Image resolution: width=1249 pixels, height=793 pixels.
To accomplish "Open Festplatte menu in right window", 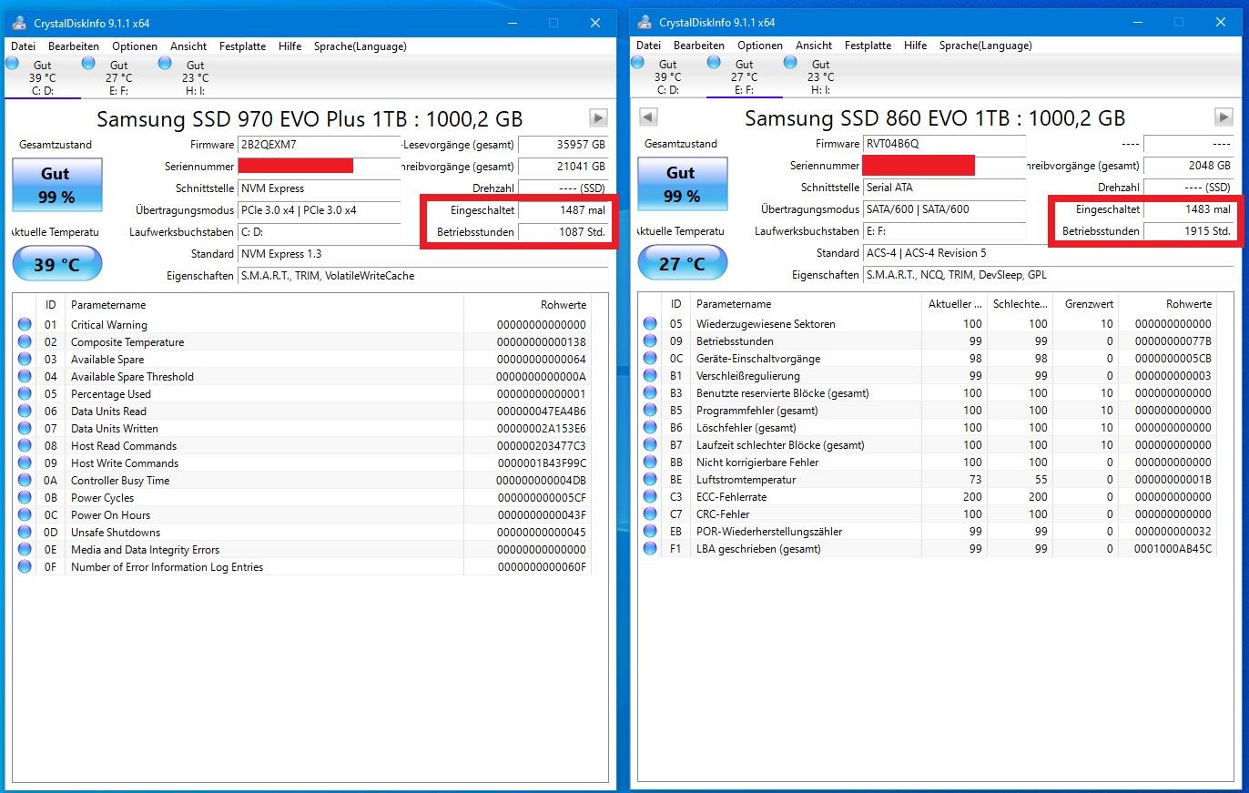I will [868, 45].
